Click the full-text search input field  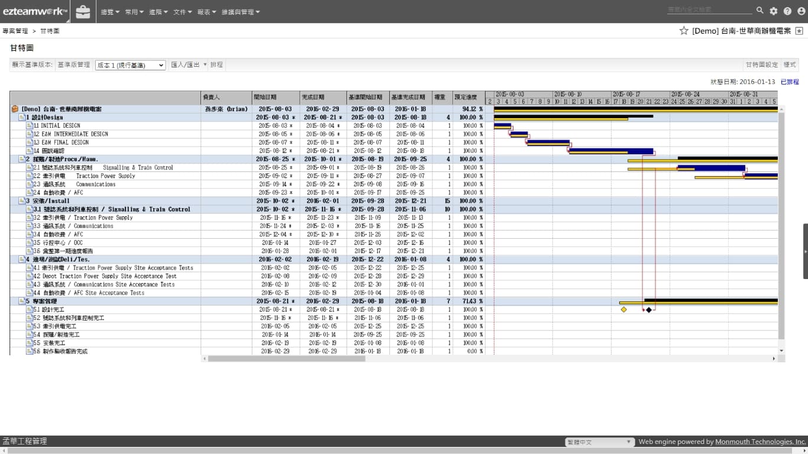point(709,10)
